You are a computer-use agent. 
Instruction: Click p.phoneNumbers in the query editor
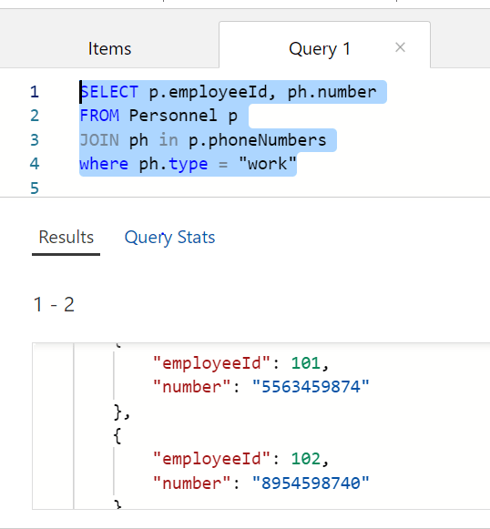[258, 140]
